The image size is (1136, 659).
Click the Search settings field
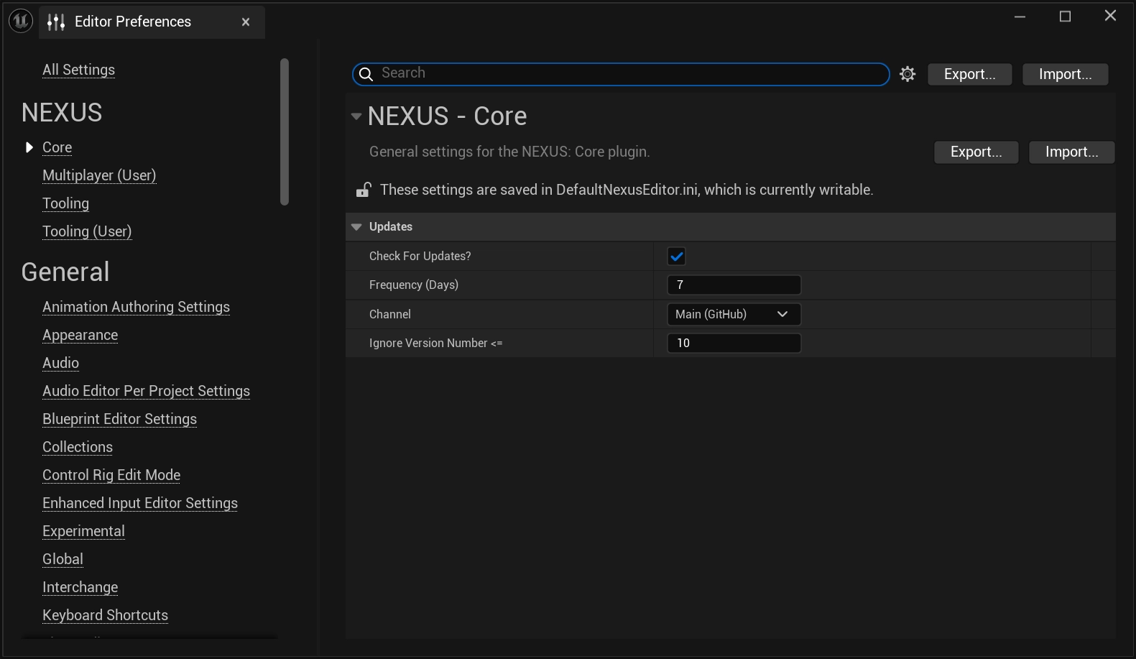tap(621, 74)
